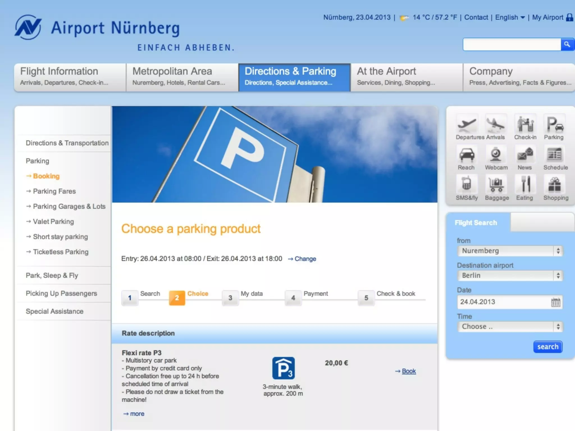The width and height of the screenshot is (575, 431).
Task: Click the magnifier search icon button
Action: click(567, 44)
